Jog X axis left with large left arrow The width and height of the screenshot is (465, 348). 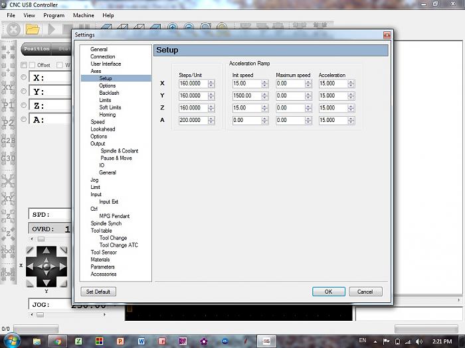[x=30, y=266]
